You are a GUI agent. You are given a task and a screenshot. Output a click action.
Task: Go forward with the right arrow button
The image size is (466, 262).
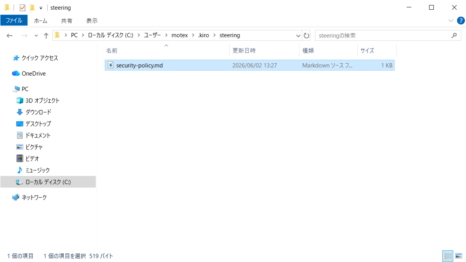[24, 35]
